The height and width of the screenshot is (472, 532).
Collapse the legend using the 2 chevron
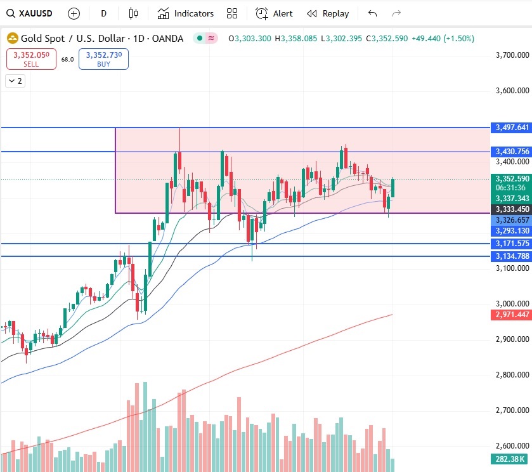[x=14, y=81]
